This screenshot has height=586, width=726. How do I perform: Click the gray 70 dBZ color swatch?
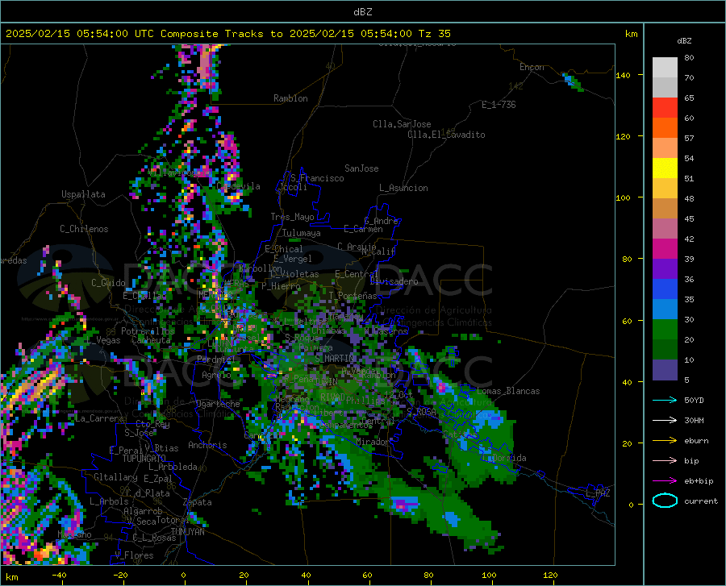[x=665, y=87]
